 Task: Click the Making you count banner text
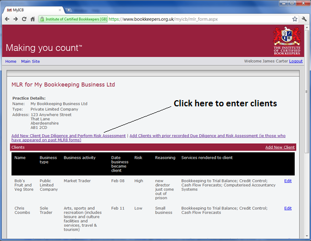pos(44,48)
